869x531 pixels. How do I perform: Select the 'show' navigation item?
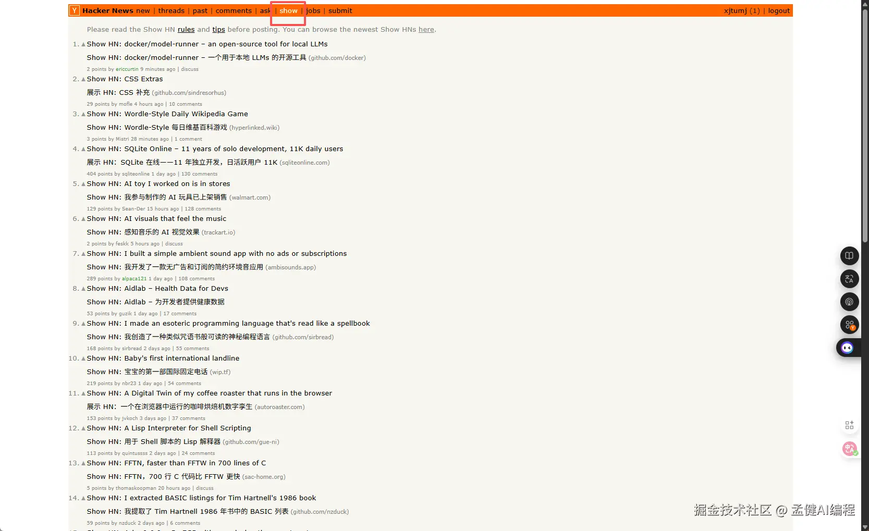(288, 10)
